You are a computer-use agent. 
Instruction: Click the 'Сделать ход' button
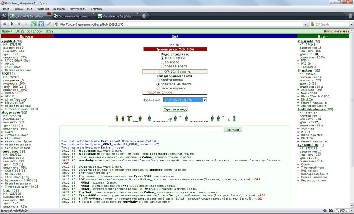(175, 109)
